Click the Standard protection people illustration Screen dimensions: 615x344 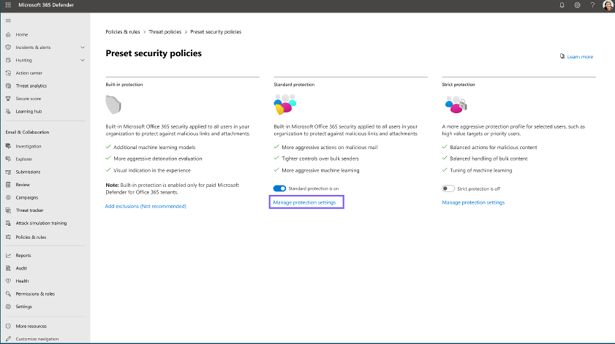(285, 104)
